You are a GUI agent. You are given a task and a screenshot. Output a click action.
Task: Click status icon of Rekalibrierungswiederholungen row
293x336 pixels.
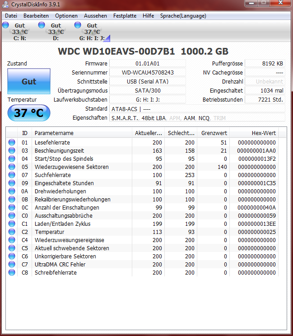[x=12, y=200]
